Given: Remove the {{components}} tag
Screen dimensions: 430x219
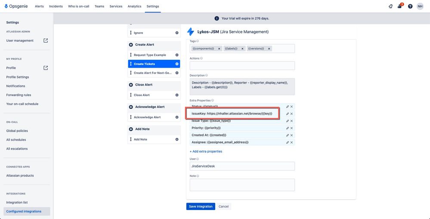Looking at the screenshot, I should click(219, 49).
